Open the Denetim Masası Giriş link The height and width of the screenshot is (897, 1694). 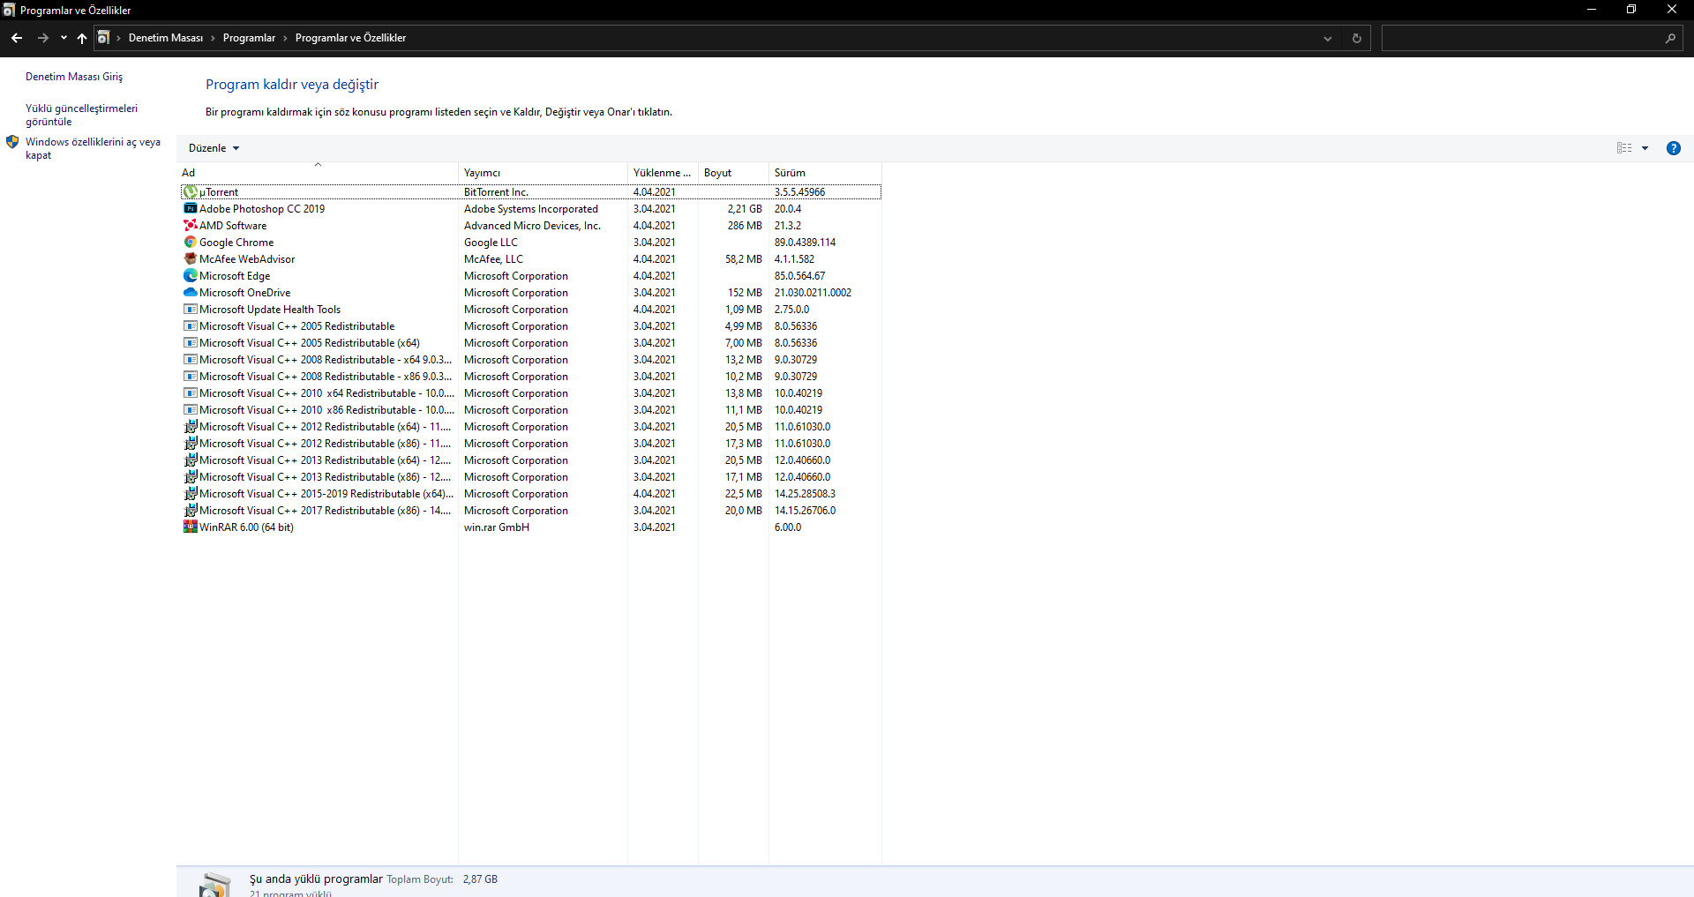(74, 77)
